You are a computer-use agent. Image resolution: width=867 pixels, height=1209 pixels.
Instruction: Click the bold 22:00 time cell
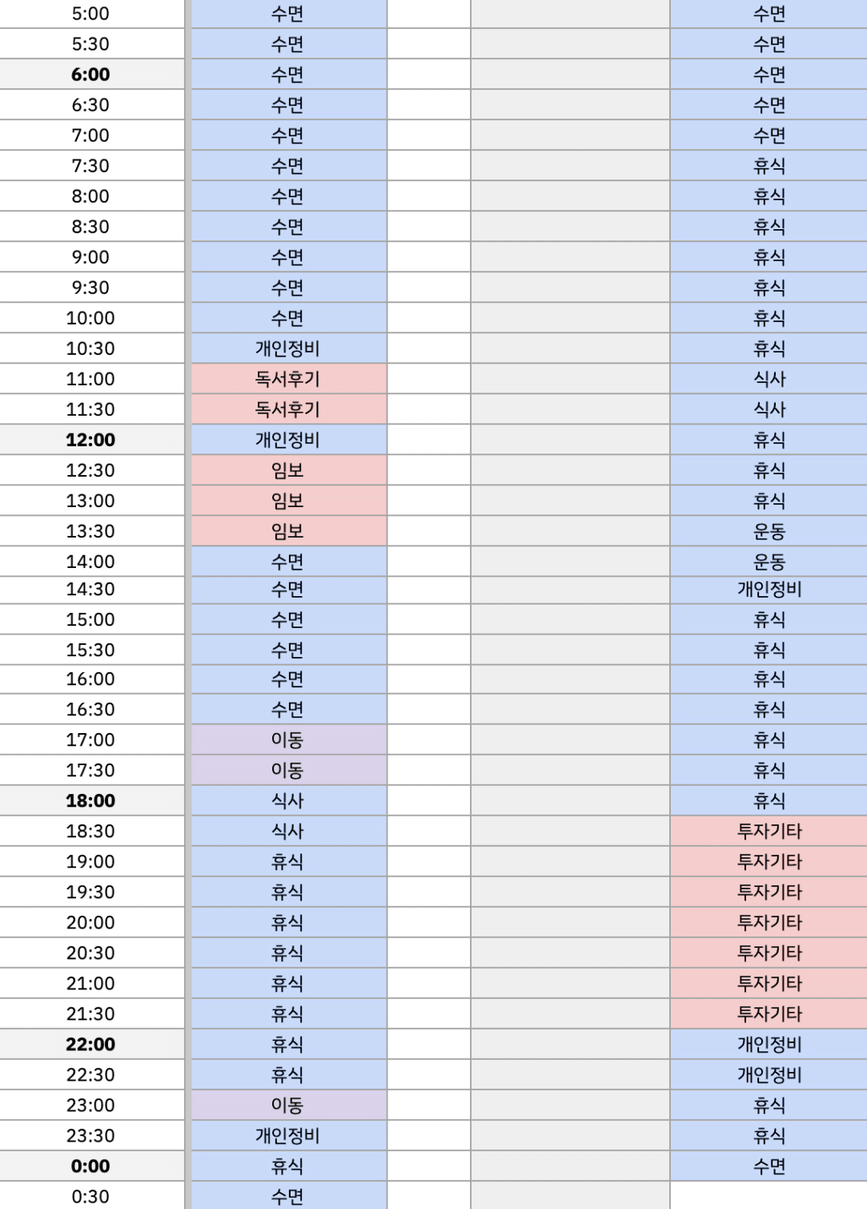pyautogui.click(x=90, y=1044)
